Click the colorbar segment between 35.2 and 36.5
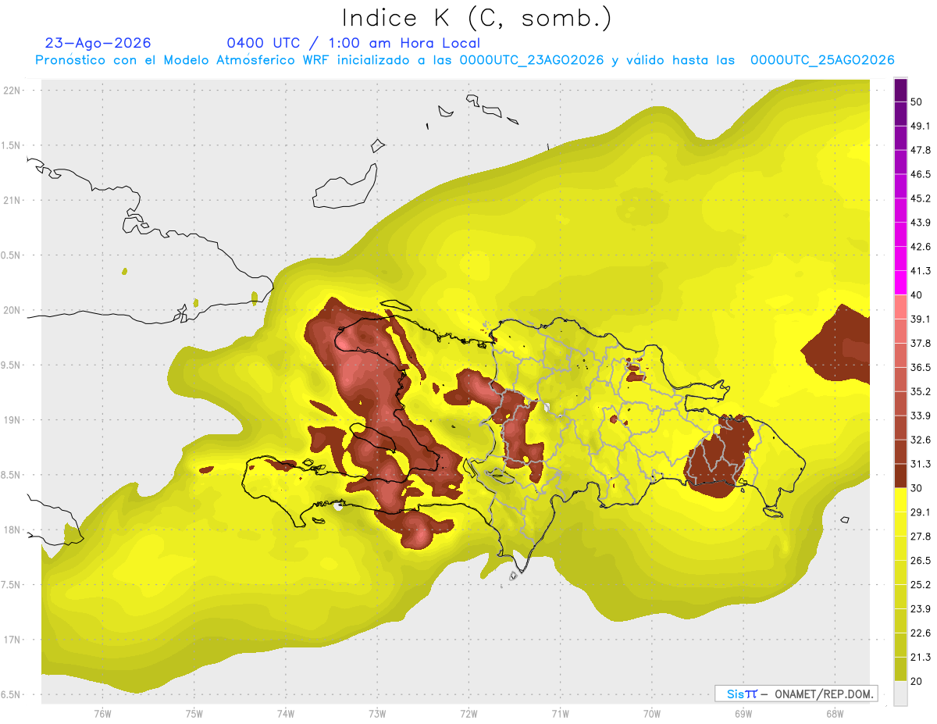 coord(900,380)
